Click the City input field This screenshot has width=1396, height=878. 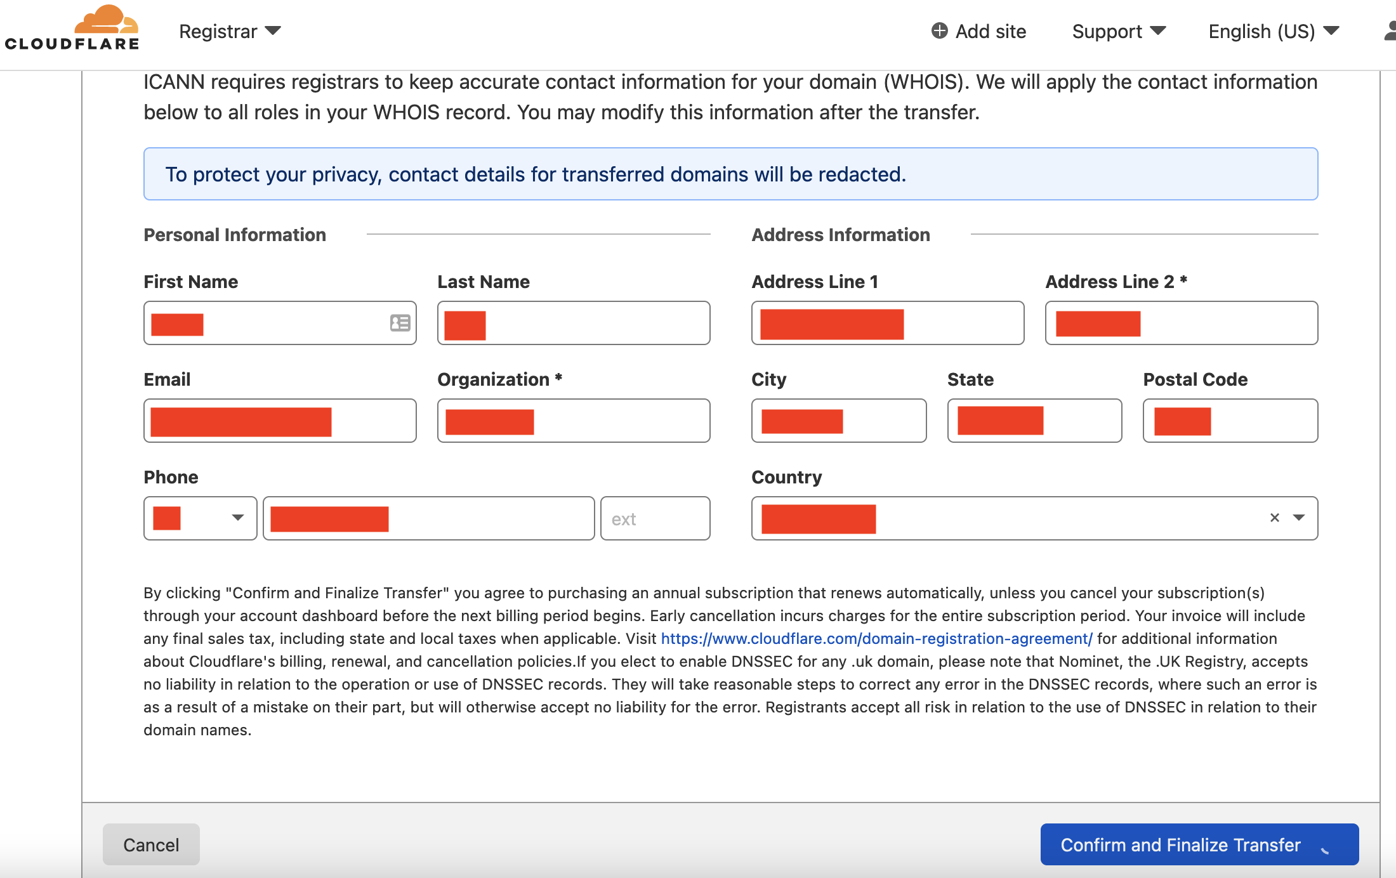click(x=839, y=421)
